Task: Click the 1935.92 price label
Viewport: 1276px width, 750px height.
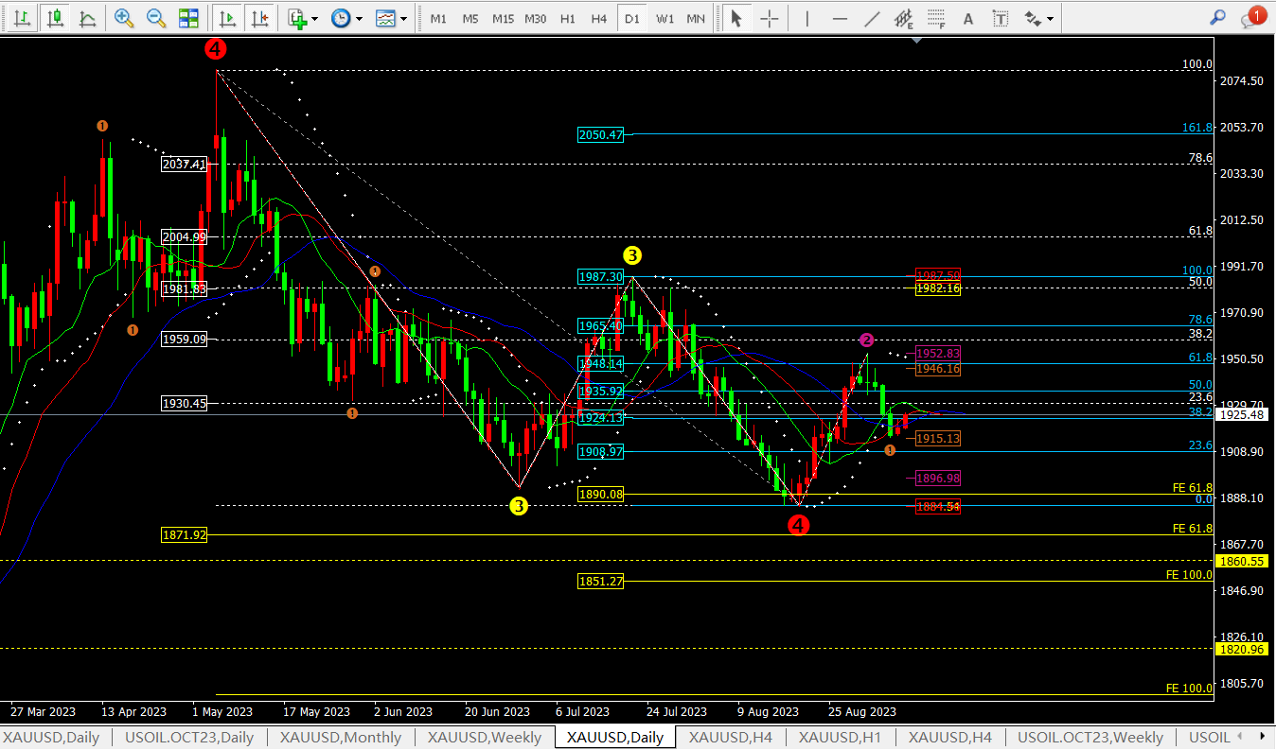Action: [601, 392]
